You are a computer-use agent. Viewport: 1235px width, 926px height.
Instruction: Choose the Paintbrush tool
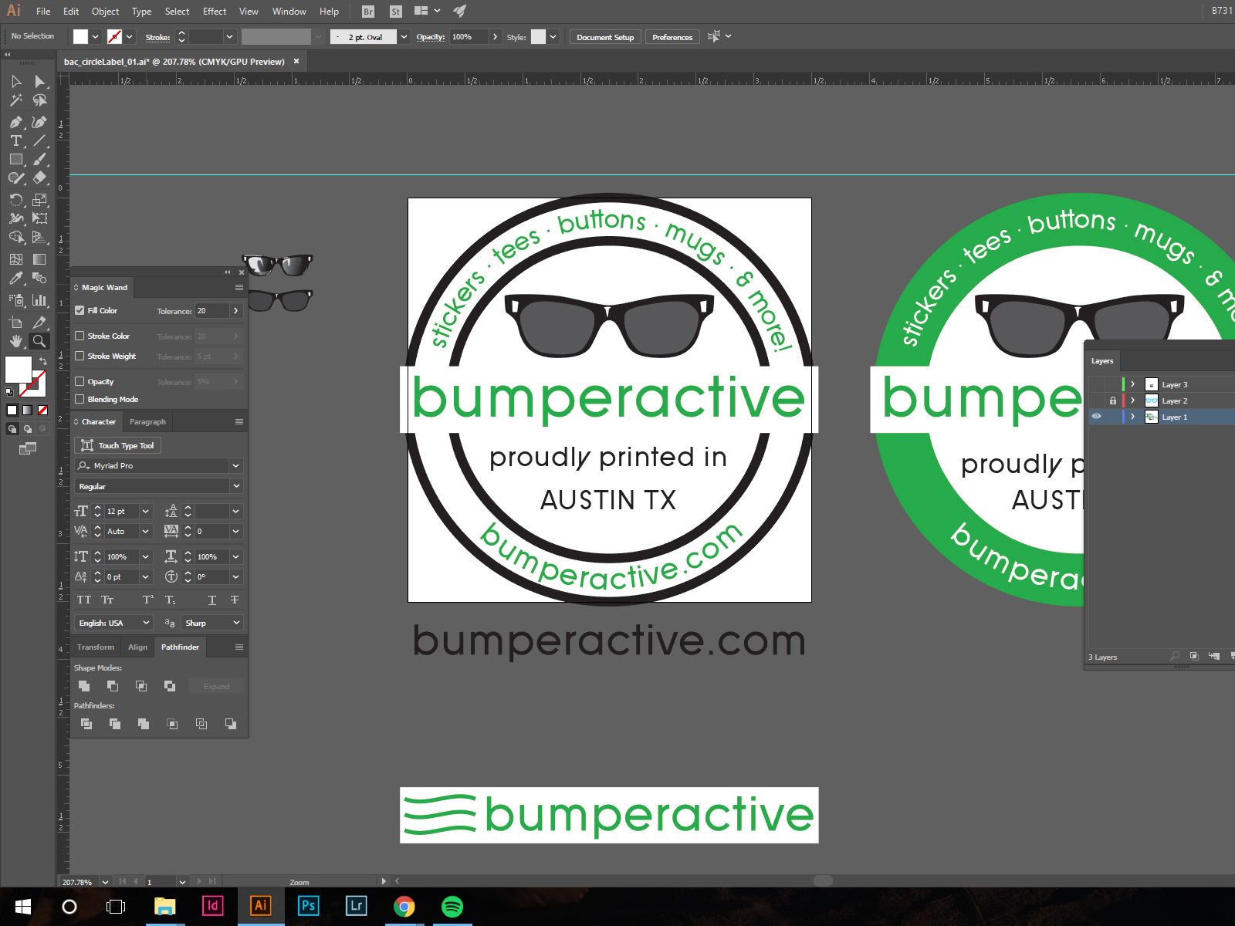coord(39,159)
